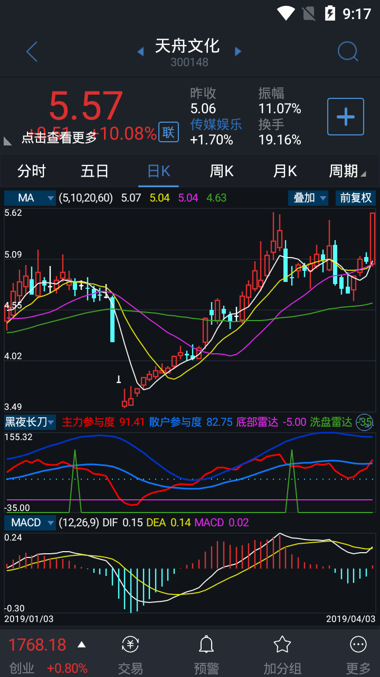The image size is (380, 677).
Task: Go to next stock arrow
Action: 238,51
